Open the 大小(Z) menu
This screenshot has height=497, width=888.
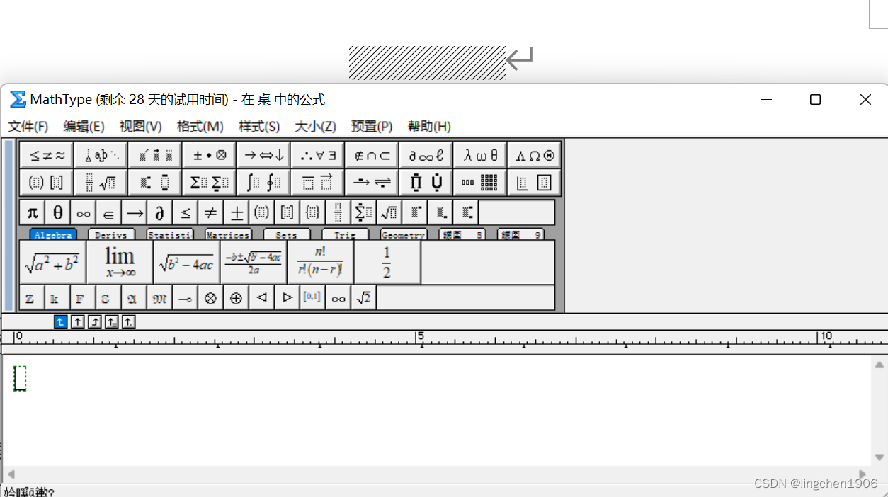tap(315, 127)
